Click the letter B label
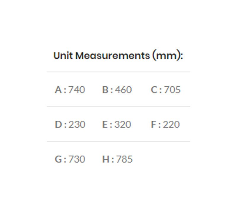Image resolution: width=237 pixels, height=207 pixels. [x=105, y=90]
